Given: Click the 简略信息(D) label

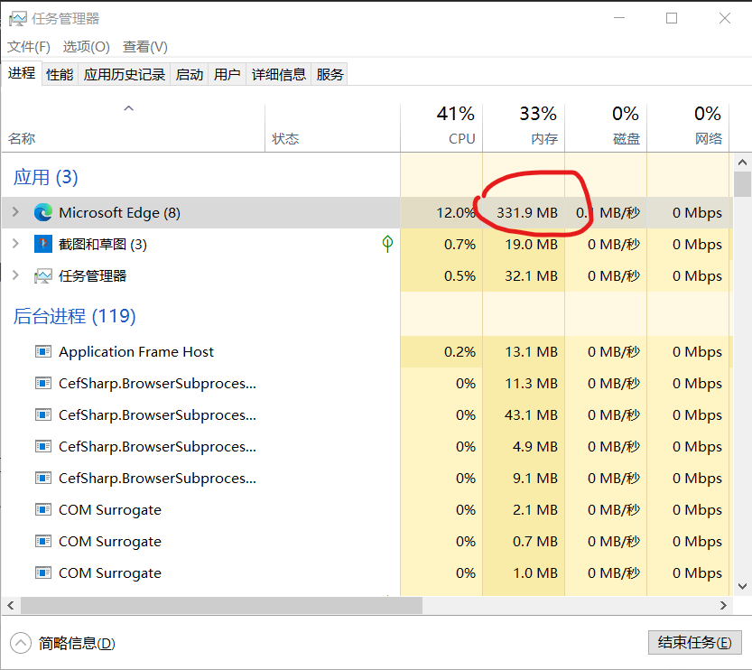Looking at the screenshot, I should pyautogui.click(x=78, y=643).
